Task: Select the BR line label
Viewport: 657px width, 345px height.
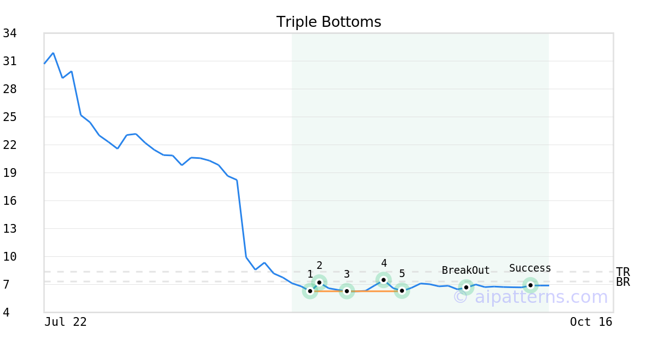Action: (623, 282)
